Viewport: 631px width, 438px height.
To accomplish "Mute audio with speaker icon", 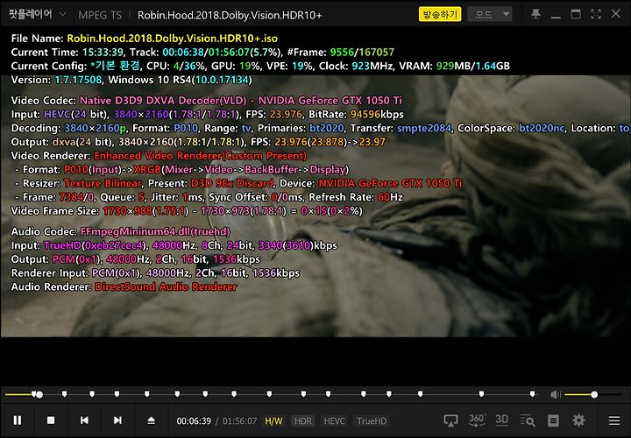I will click(x=556, y=394).
